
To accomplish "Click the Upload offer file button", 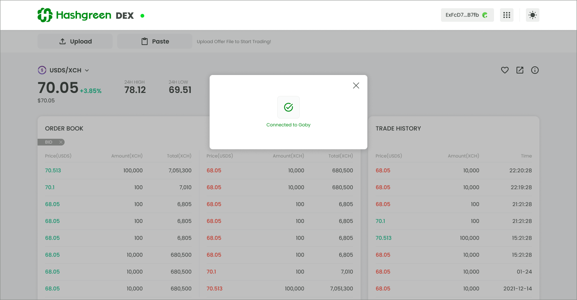I will coord(75,41).
